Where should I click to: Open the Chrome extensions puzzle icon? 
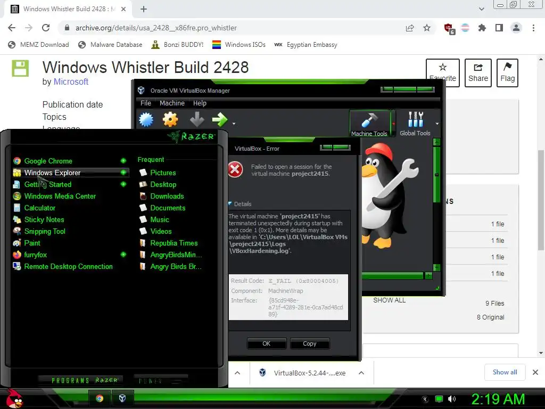tap(482, 28)
